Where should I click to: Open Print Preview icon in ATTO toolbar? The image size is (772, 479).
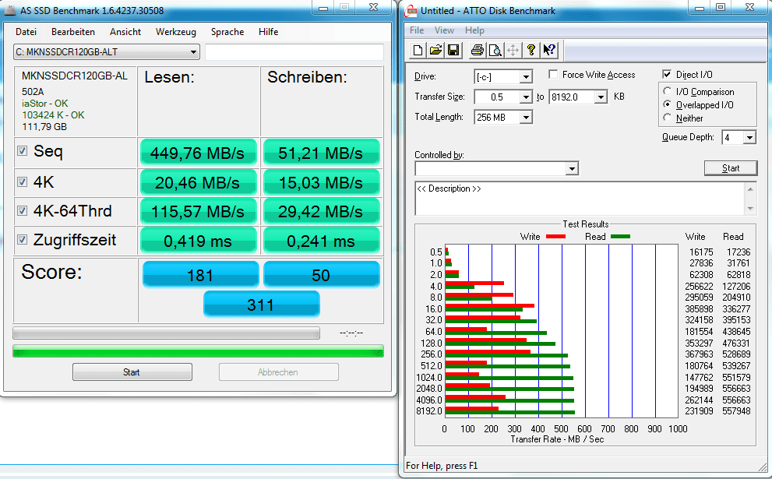[495, 50]
